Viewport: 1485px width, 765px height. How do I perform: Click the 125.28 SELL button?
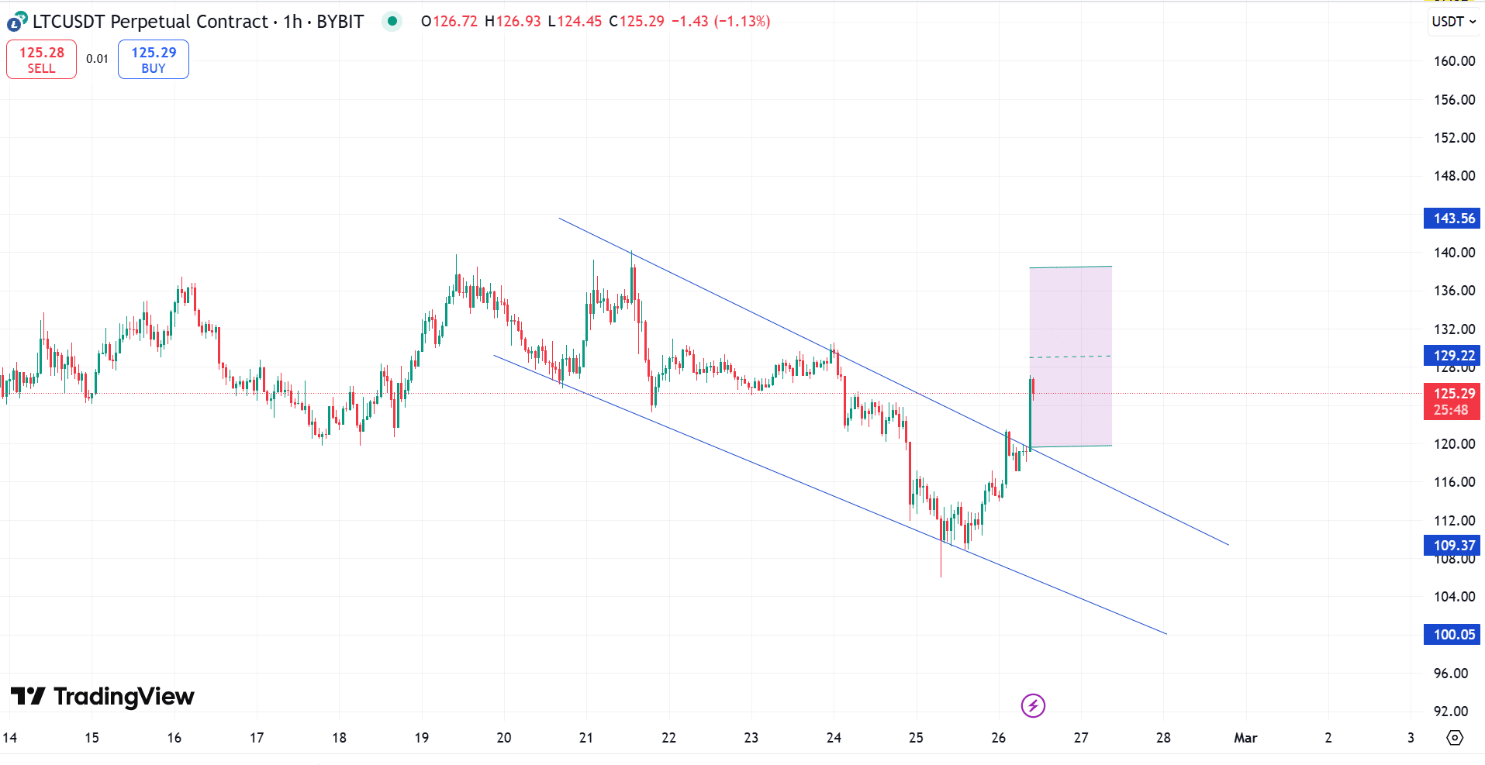coord(42,60)
